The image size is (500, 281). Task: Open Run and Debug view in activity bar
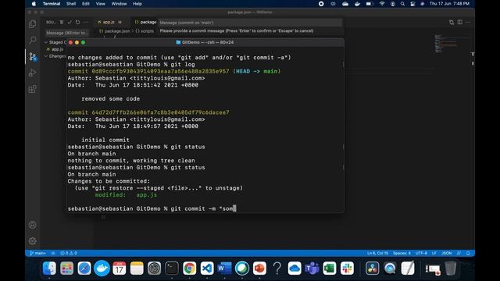pos(33,73)
